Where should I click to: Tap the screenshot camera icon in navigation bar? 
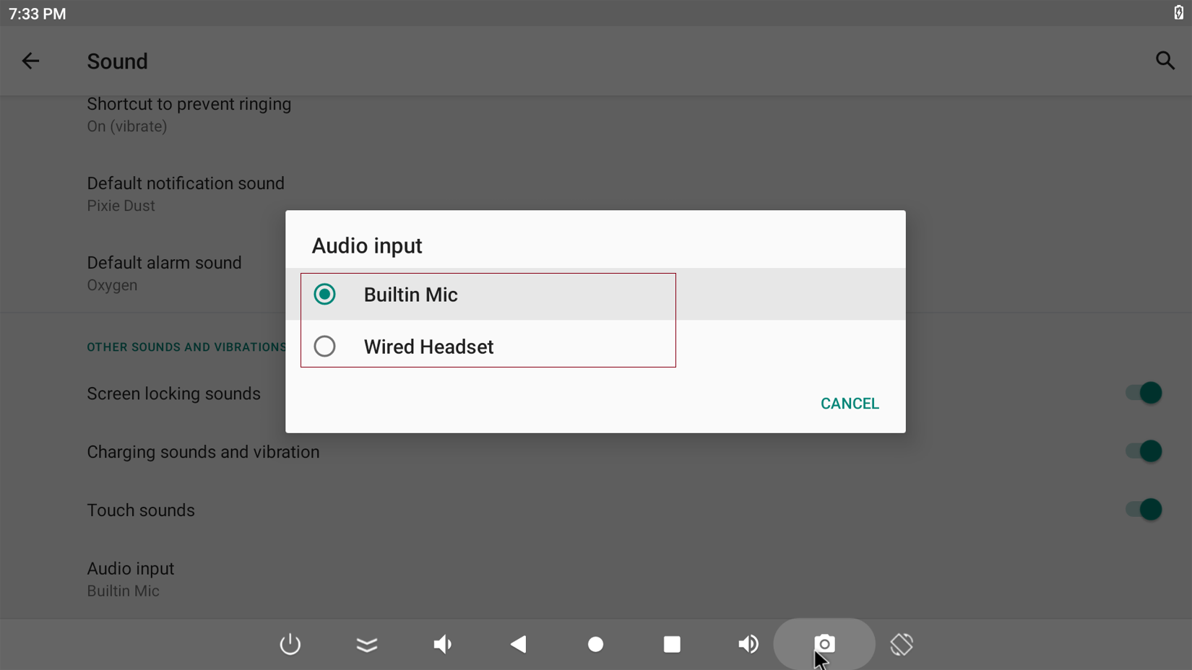[x=824, y=644]
